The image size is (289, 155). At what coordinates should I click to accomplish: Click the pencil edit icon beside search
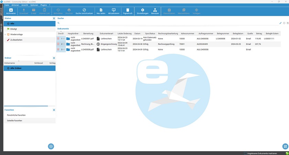tap(280, 23)
